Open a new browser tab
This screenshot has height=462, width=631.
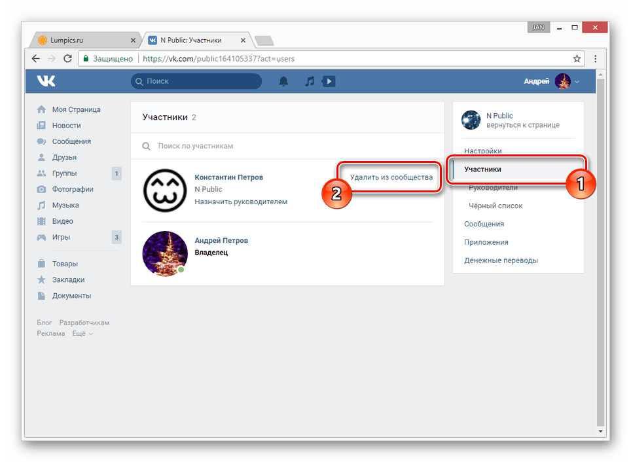pyautogui.click(x=264, y=41)
